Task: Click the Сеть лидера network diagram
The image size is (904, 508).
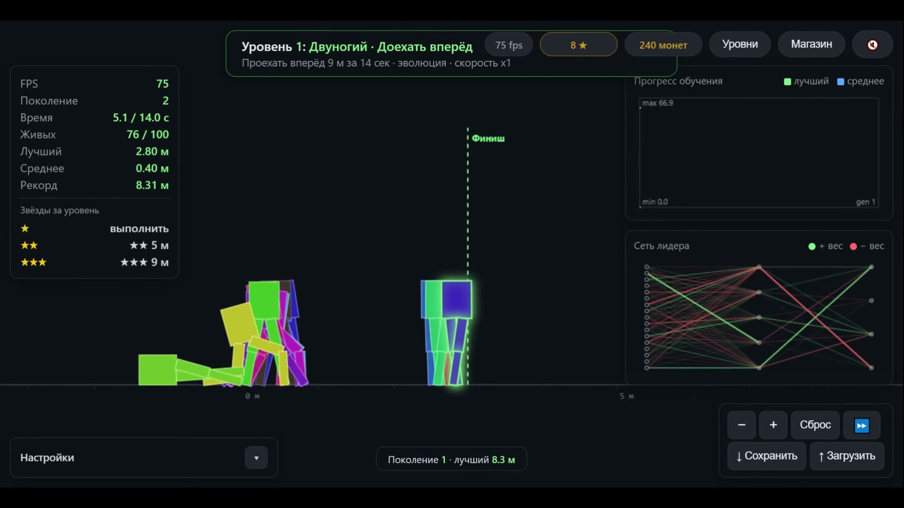Action: pos(759,317)
